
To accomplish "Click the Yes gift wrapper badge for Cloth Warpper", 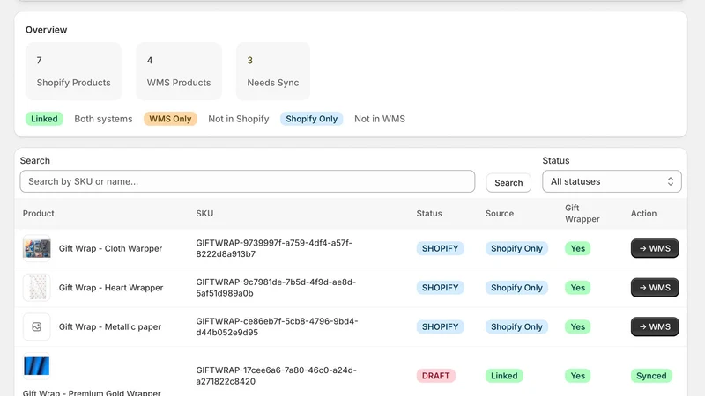I will 578,248.
